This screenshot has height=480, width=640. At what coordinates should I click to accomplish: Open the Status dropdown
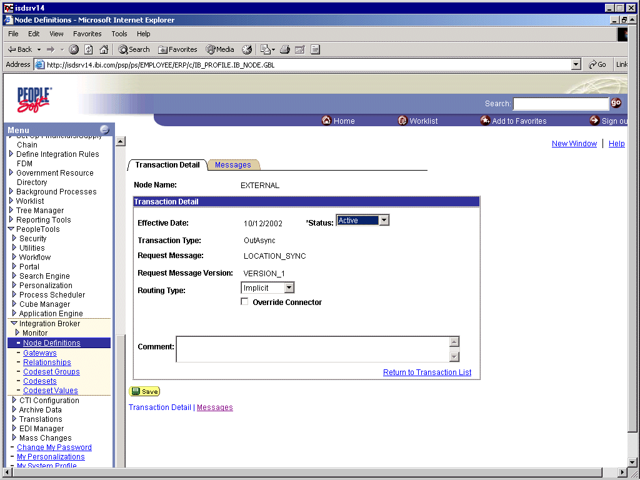[385, 220]
